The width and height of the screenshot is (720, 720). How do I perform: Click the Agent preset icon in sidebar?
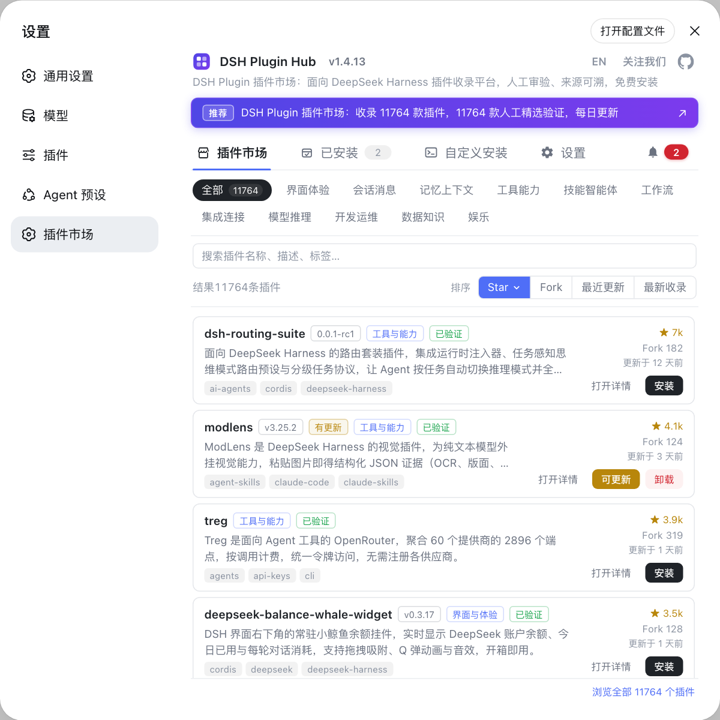pyautogui.click(x=29, y=195)
